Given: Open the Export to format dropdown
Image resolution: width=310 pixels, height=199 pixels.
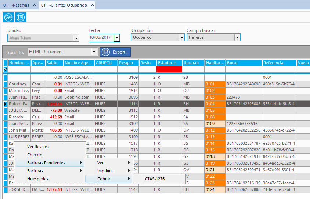Looking at the screenshot, I should (x=94, y=52).
